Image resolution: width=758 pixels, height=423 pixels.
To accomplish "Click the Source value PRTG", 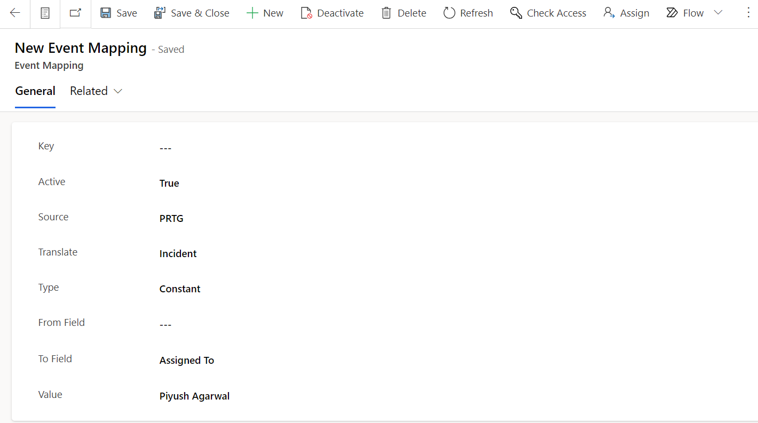I will point(171,218).
